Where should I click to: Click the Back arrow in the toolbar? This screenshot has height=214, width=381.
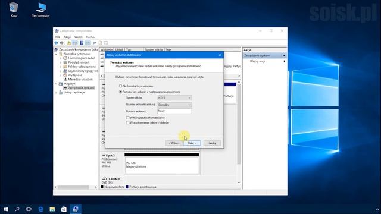pyautogui.click(x=56, y=43)
